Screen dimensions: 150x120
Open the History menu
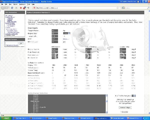point(15,4)
